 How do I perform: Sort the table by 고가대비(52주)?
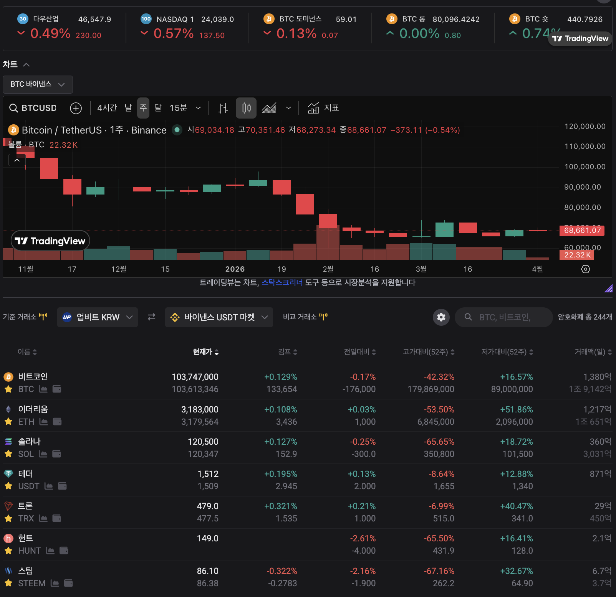tap(429, 352)
